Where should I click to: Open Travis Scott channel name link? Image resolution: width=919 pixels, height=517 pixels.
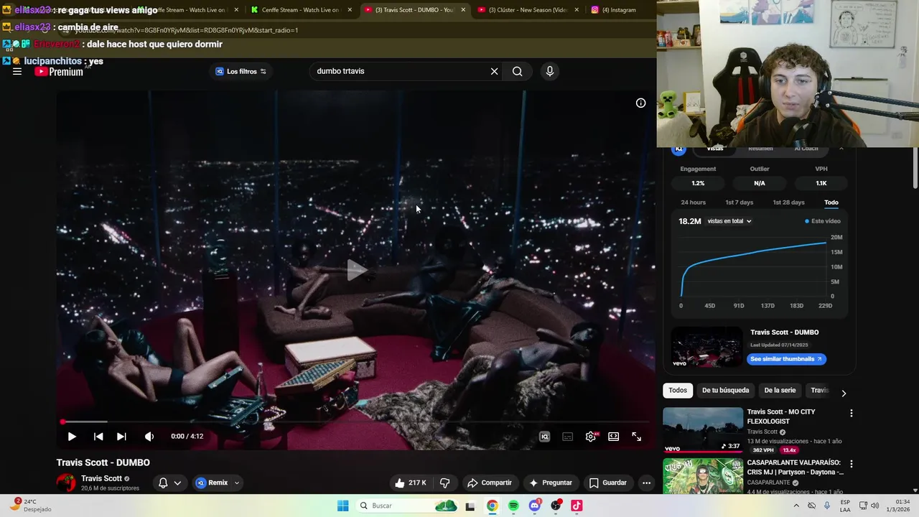pos(101,478)
